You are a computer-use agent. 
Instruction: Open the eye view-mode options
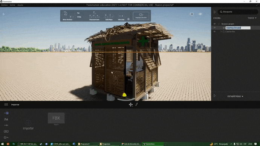200,14
